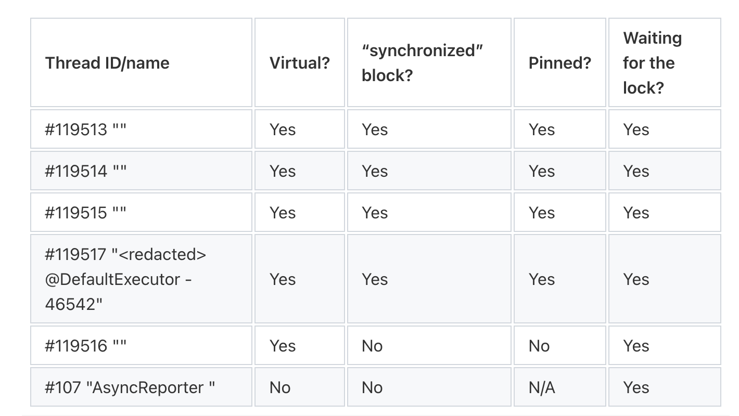Click the "Waiting for the lock?" header

pyautogui.click(x=665, y=62)
